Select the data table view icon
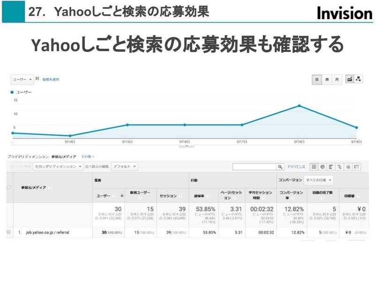The height and width of the screenshot is (281, 375). 314,167
